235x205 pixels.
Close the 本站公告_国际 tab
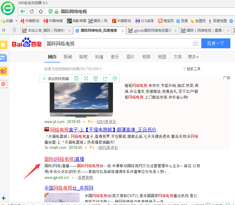[x=69, y=31]
